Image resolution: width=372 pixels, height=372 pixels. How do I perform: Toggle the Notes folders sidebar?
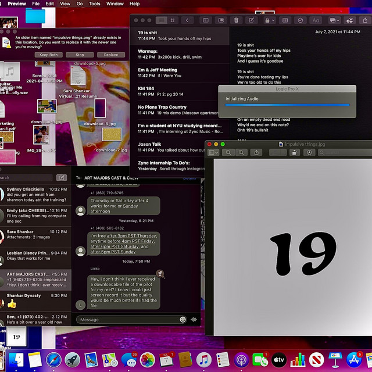pyautogui.click(x=205, y=20)
